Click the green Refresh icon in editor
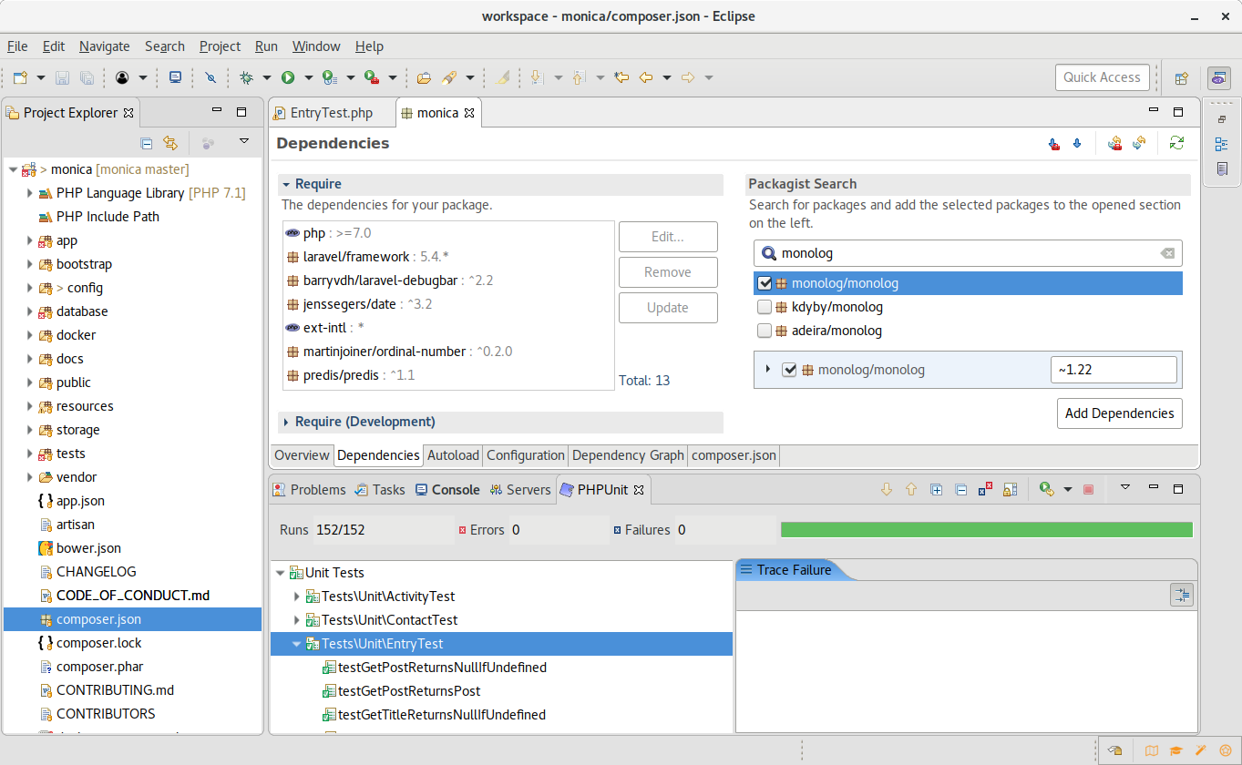The width and height of the screenshot is (1242, 765). pyautogui.click(x=1176, y=143)
